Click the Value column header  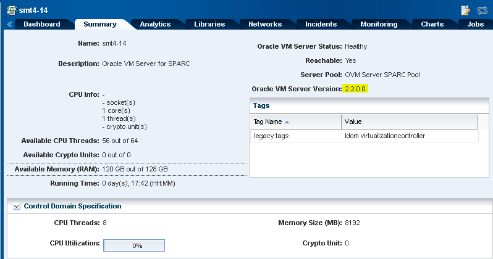(x=410, y=122)
